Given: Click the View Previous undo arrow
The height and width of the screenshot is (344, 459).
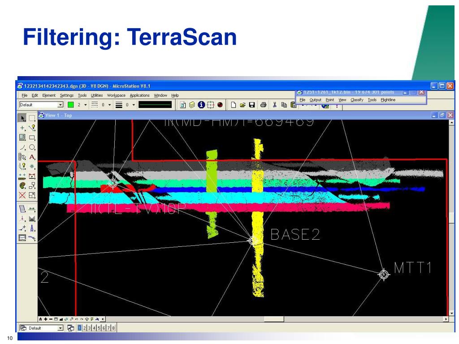Looking at the screenshot, I should [76, 319].
